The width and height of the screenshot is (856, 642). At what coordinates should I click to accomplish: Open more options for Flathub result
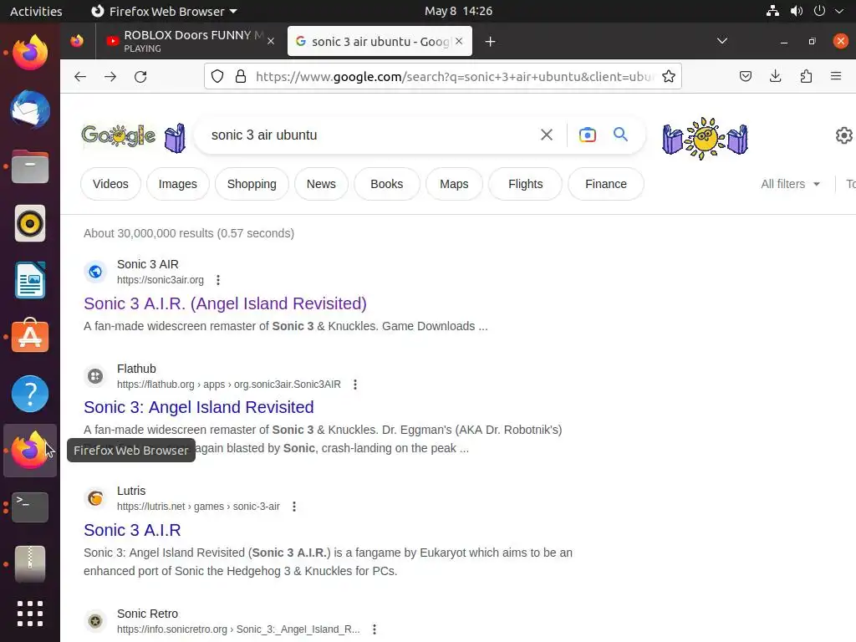click(x=355, y=385)
